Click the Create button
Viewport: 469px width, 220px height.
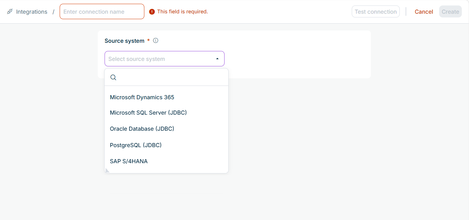coord(450,12)
